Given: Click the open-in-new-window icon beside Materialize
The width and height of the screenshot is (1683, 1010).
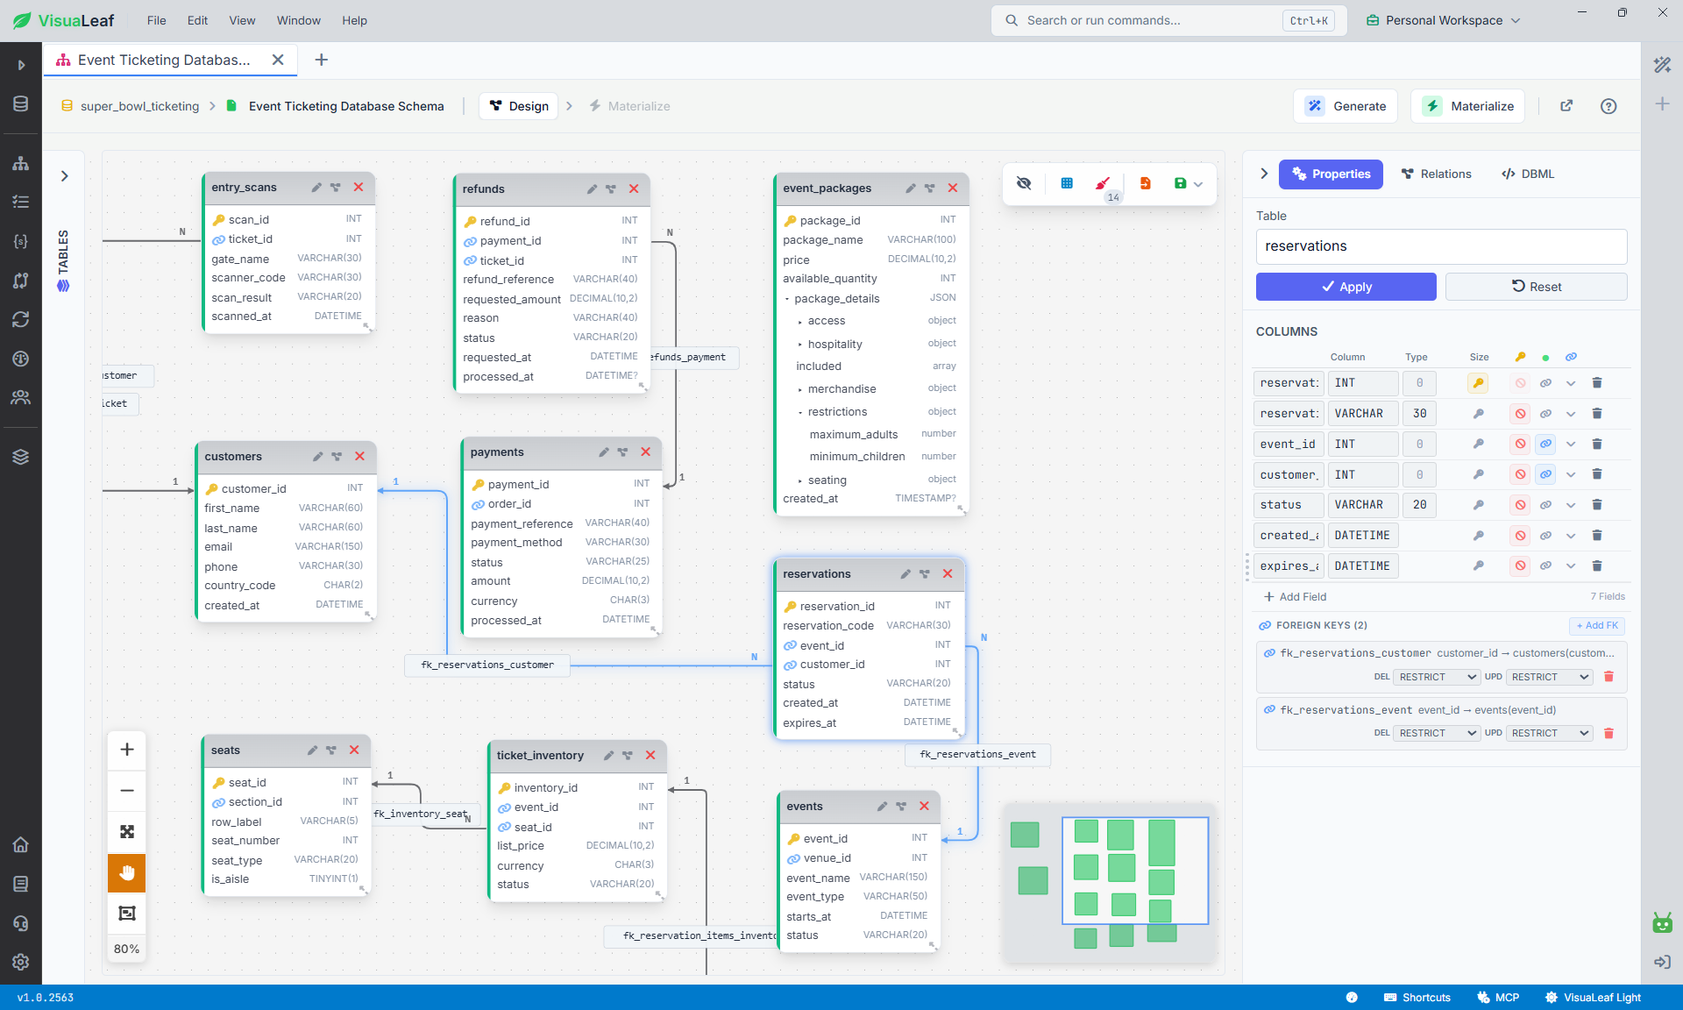Looking at the screenshot, I should click(x=1566, y=106).
